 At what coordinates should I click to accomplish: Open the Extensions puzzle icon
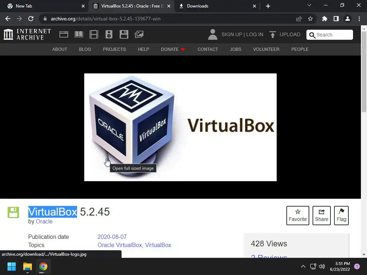tap(324, 19)
